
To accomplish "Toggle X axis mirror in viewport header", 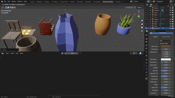I will [128, 7].
